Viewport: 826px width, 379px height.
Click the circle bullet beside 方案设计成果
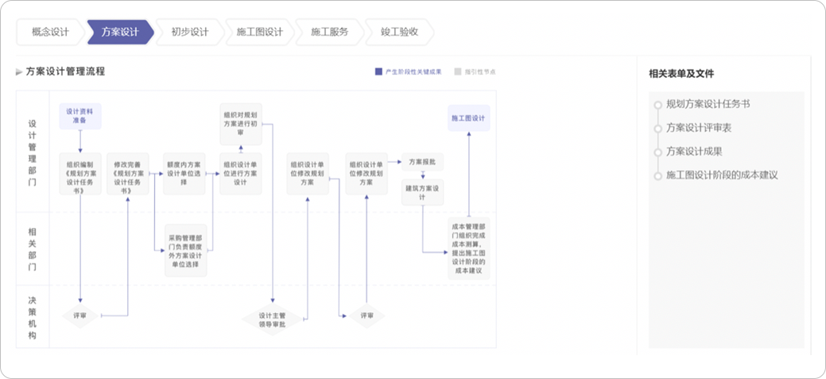click(657, 152)
